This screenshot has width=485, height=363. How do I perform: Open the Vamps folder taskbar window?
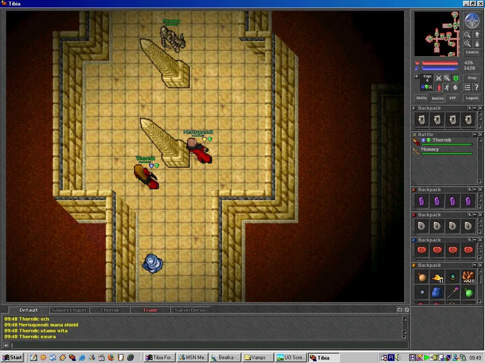point(258,358)
